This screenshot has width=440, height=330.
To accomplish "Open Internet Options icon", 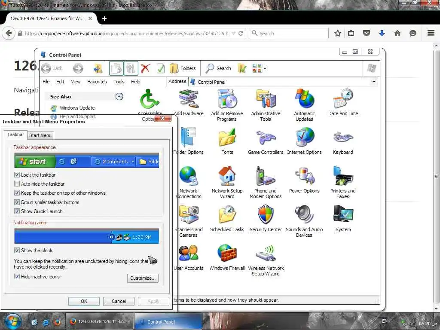I will coord(305,141).
